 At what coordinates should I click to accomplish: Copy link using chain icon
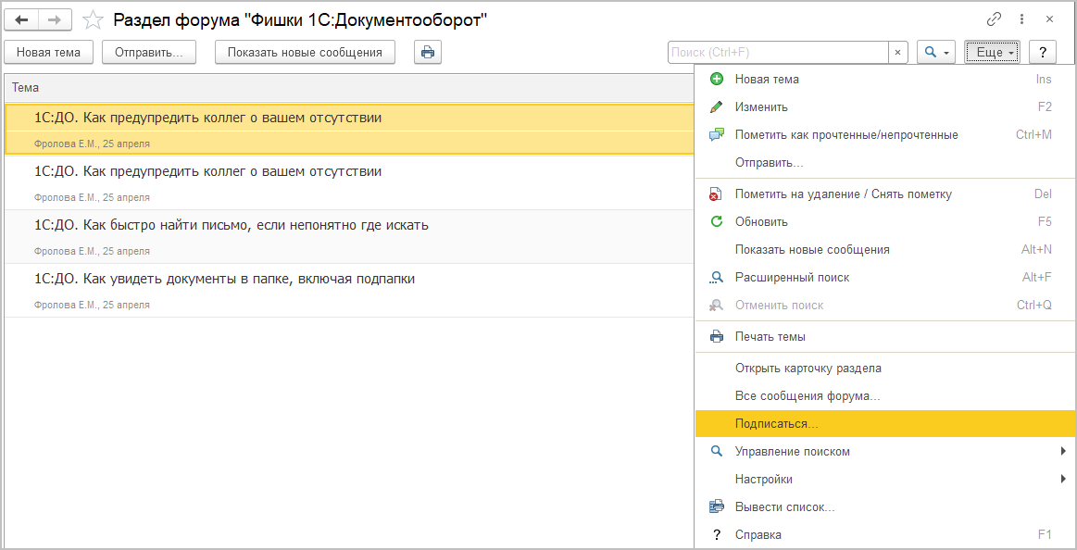995,19
